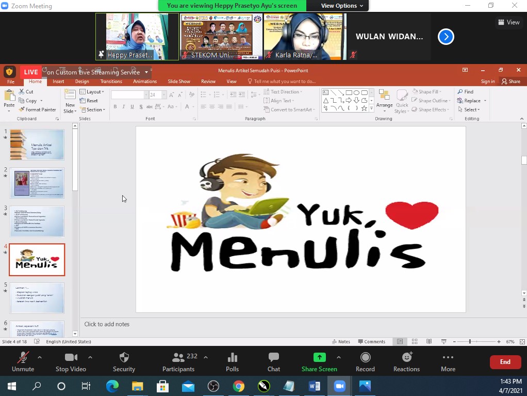Click Sign in on PowerPoint
This screenshot has width=527, height=396.
coord(488,82)
